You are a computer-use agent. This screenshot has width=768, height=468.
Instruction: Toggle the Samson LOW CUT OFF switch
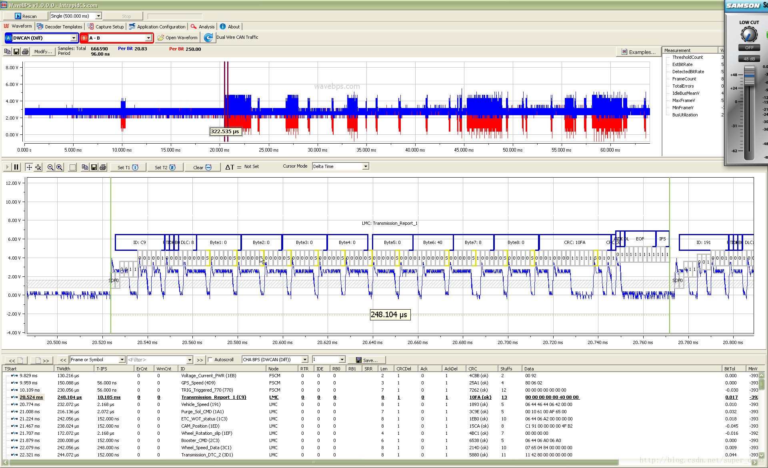tap(749, 48)
